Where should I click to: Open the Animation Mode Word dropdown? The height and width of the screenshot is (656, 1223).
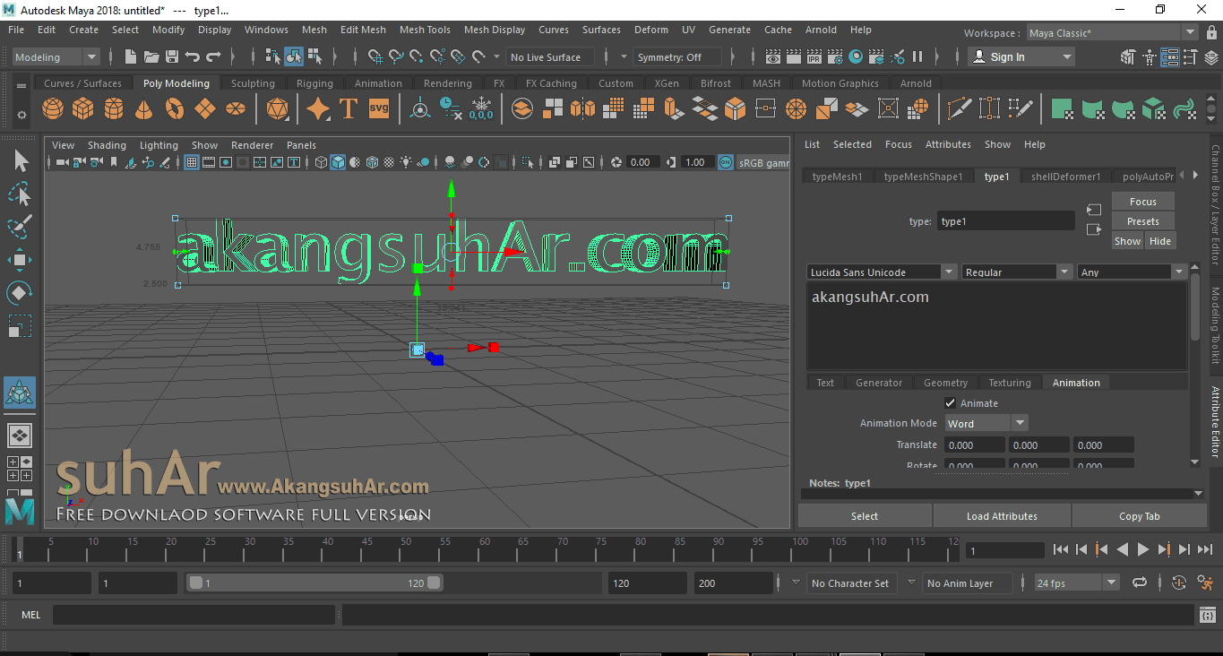coord(986,423)
